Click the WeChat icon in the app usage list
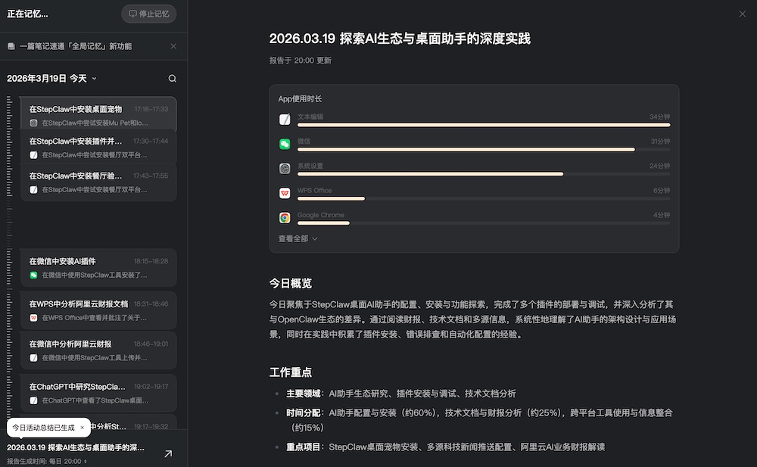The height and width of the screenshot is (467, 757). 285,144
